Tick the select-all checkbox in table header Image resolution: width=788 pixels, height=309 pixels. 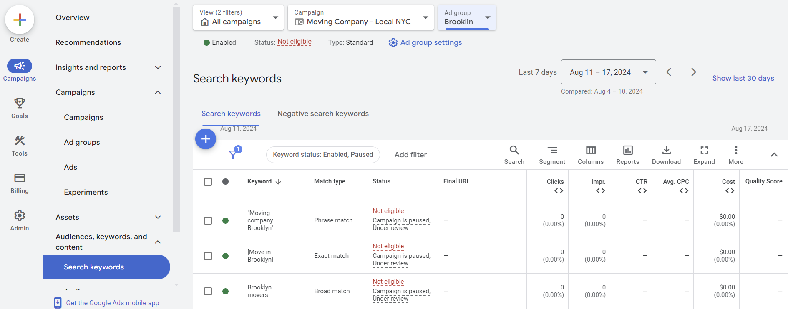click(x=208, y=182)
